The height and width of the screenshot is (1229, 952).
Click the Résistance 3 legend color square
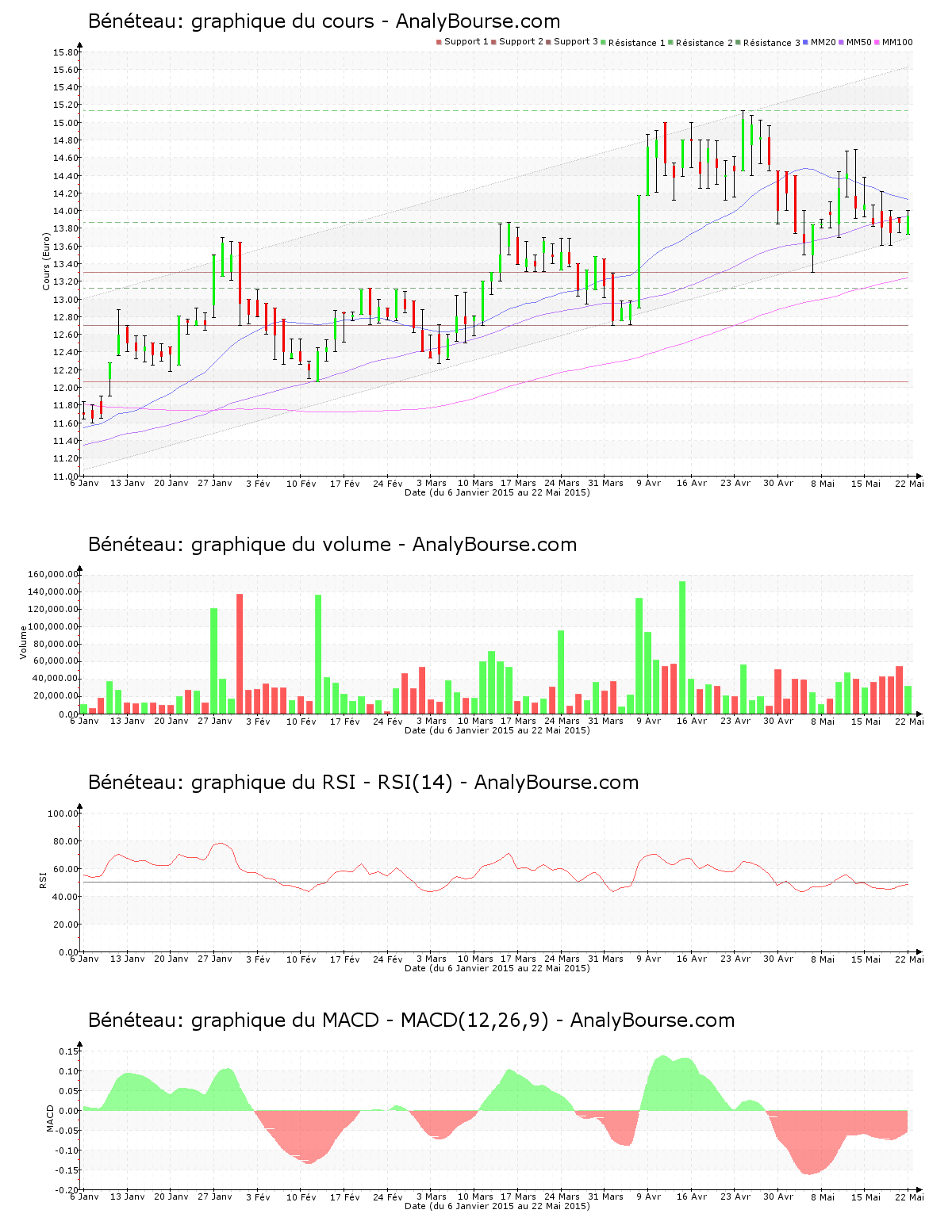[739, 42]
